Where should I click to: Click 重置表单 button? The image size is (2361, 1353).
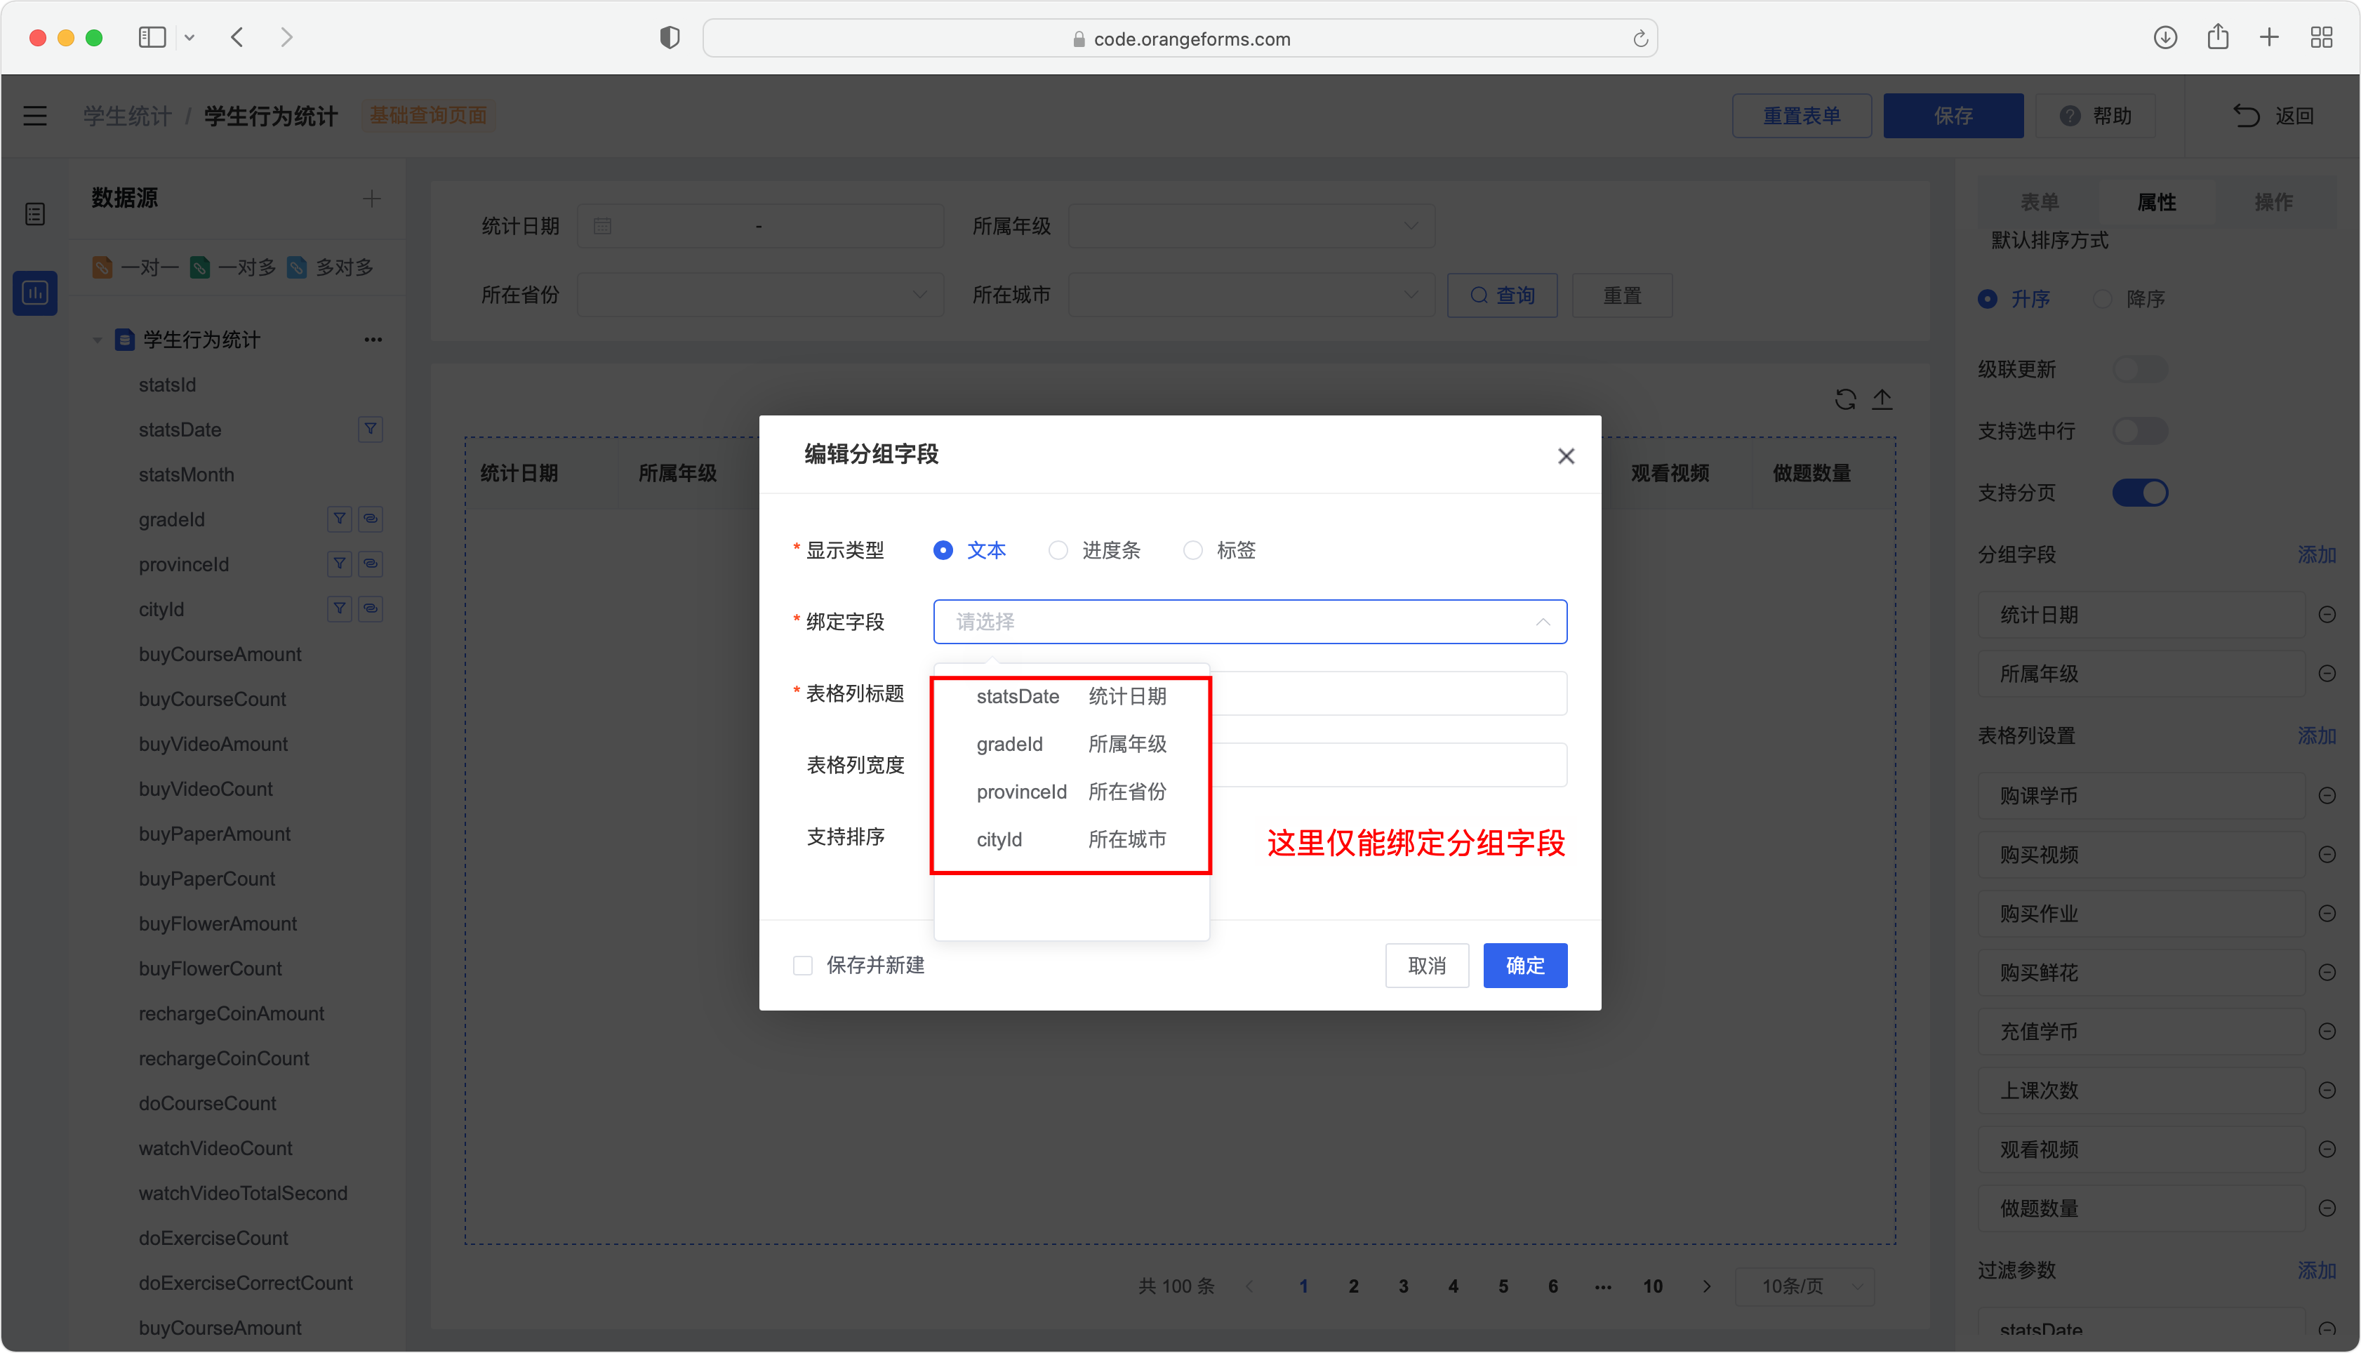click(1801, 116)
